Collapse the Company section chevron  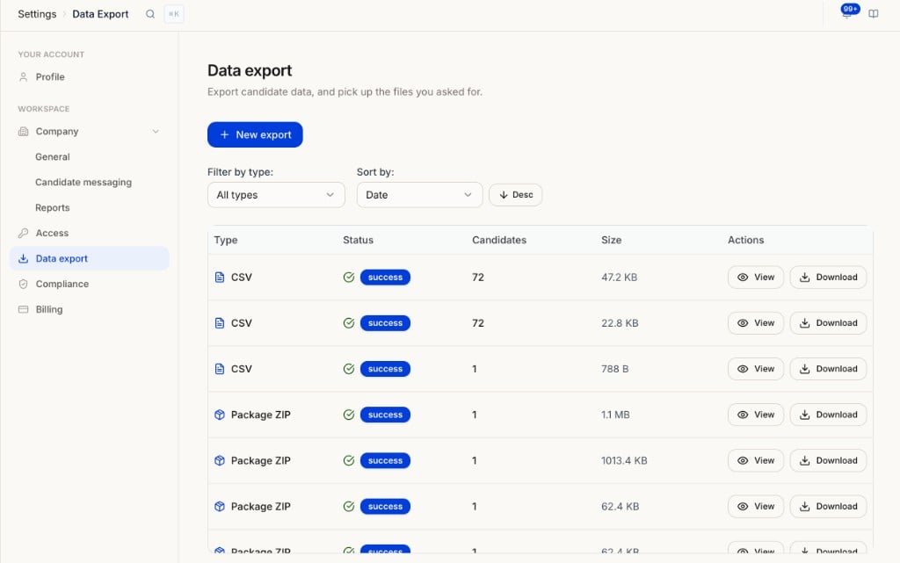pos(156,131)
